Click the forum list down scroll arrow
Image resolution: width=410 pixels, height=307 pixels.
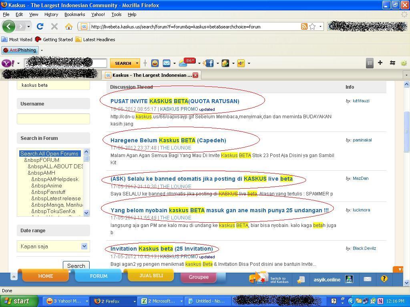tap(86, 213)
